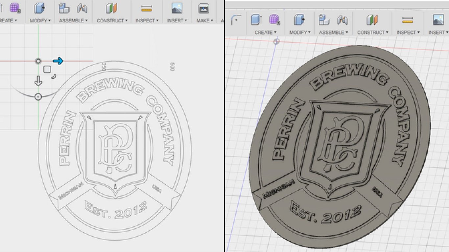Click the Joint icon in right window
This screenshot has height=252, width=449.
click(342, 20)
